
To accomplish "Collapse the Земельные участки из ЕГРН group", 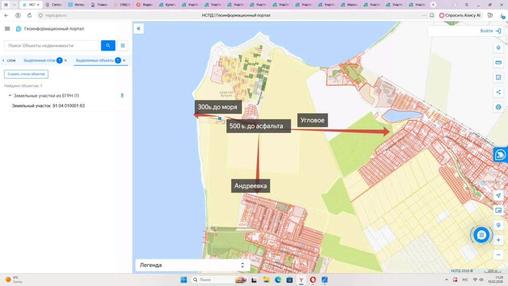I will (x=10, y=96).
